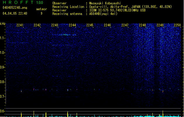Click the 1.1 kHz axis label
The width and height of the screenshot is (184, 117).
pyautogui.click(x=3, y=38)
